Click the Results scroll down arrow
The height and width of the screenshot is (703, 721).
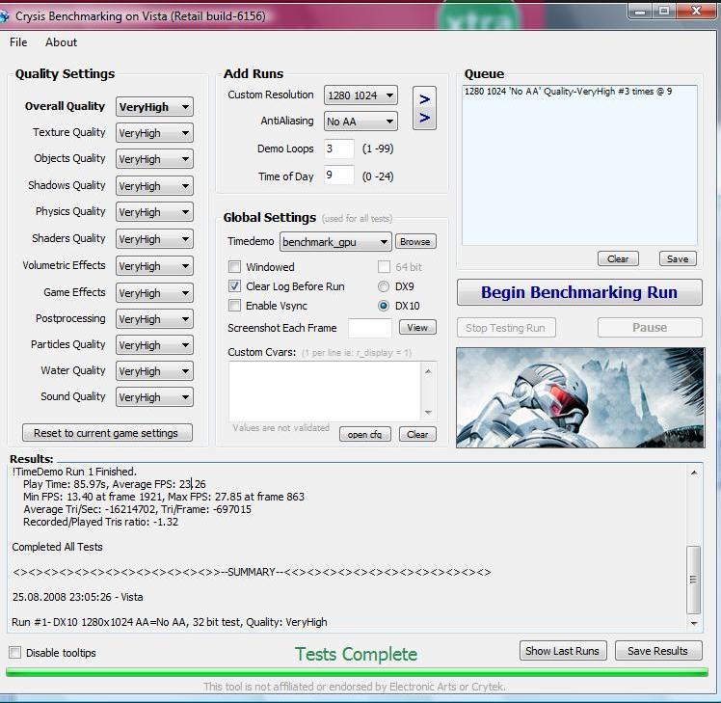tap(694, 623)
